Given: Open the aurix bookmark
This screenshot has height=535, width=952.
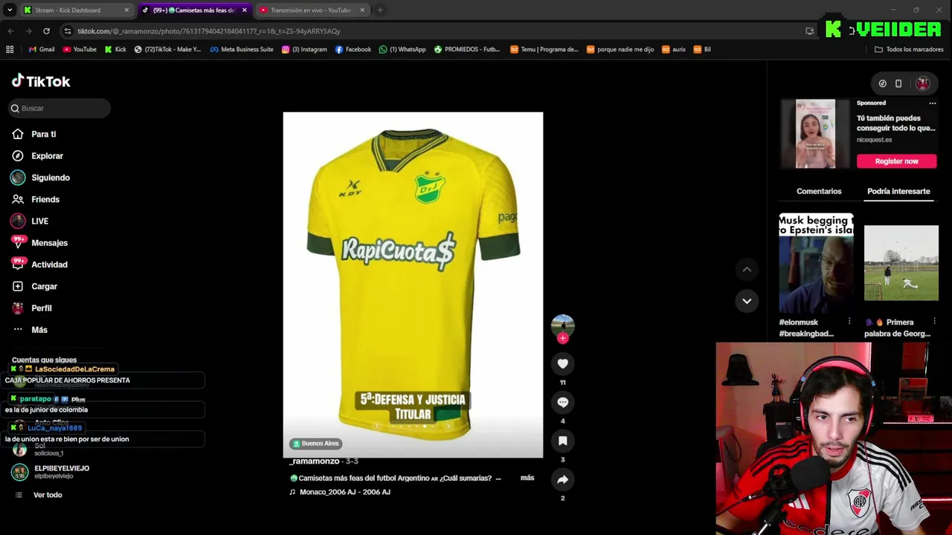Looking at the screenshot, I should pos(674,50).
